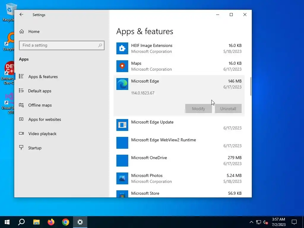Click the Modify button for Microsoft Edge

click(x=198, y=109)
